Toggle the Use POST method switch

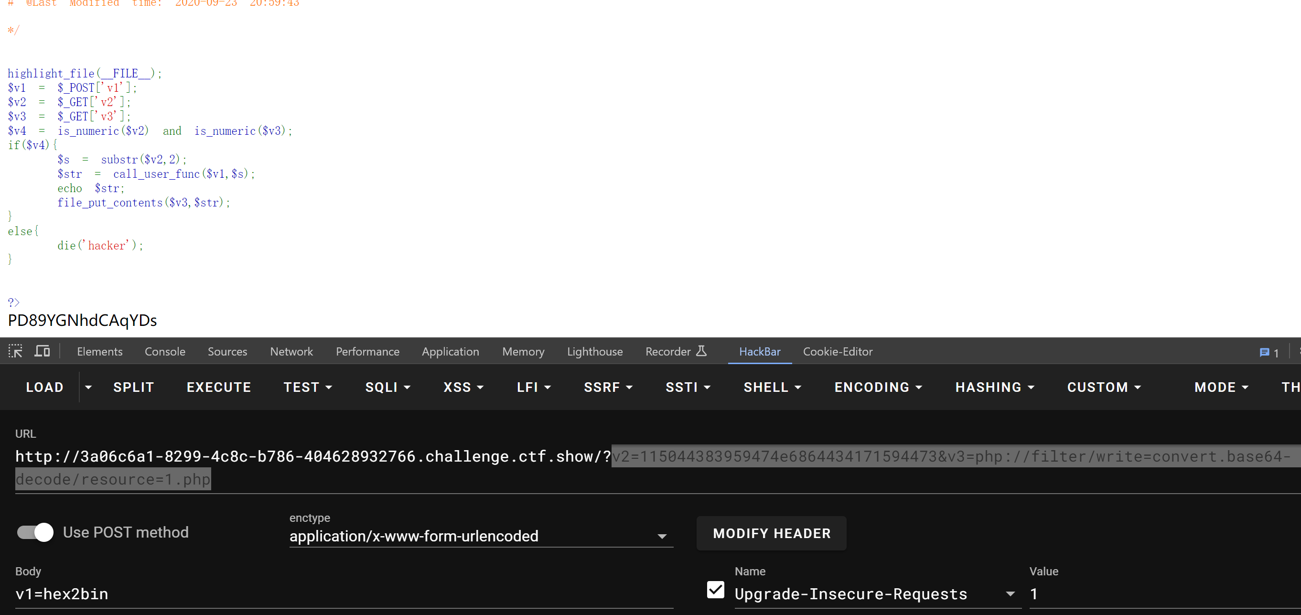click(35, 532)
